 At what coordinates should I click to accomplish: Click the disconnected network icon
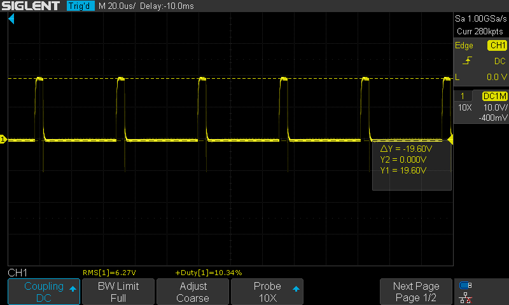466,297
